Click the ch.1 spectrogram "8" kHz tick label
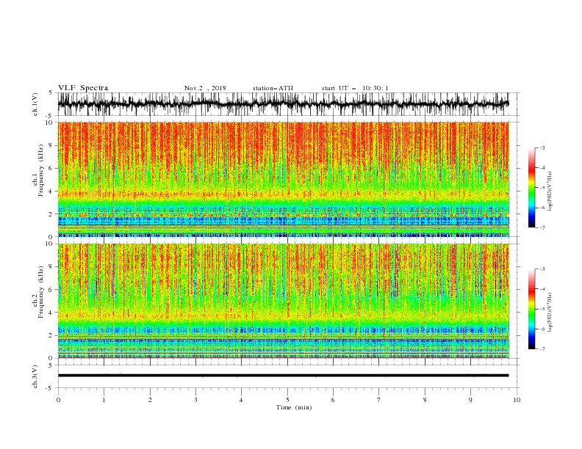This screenshot has width=582, height=449. click(51, 145)
